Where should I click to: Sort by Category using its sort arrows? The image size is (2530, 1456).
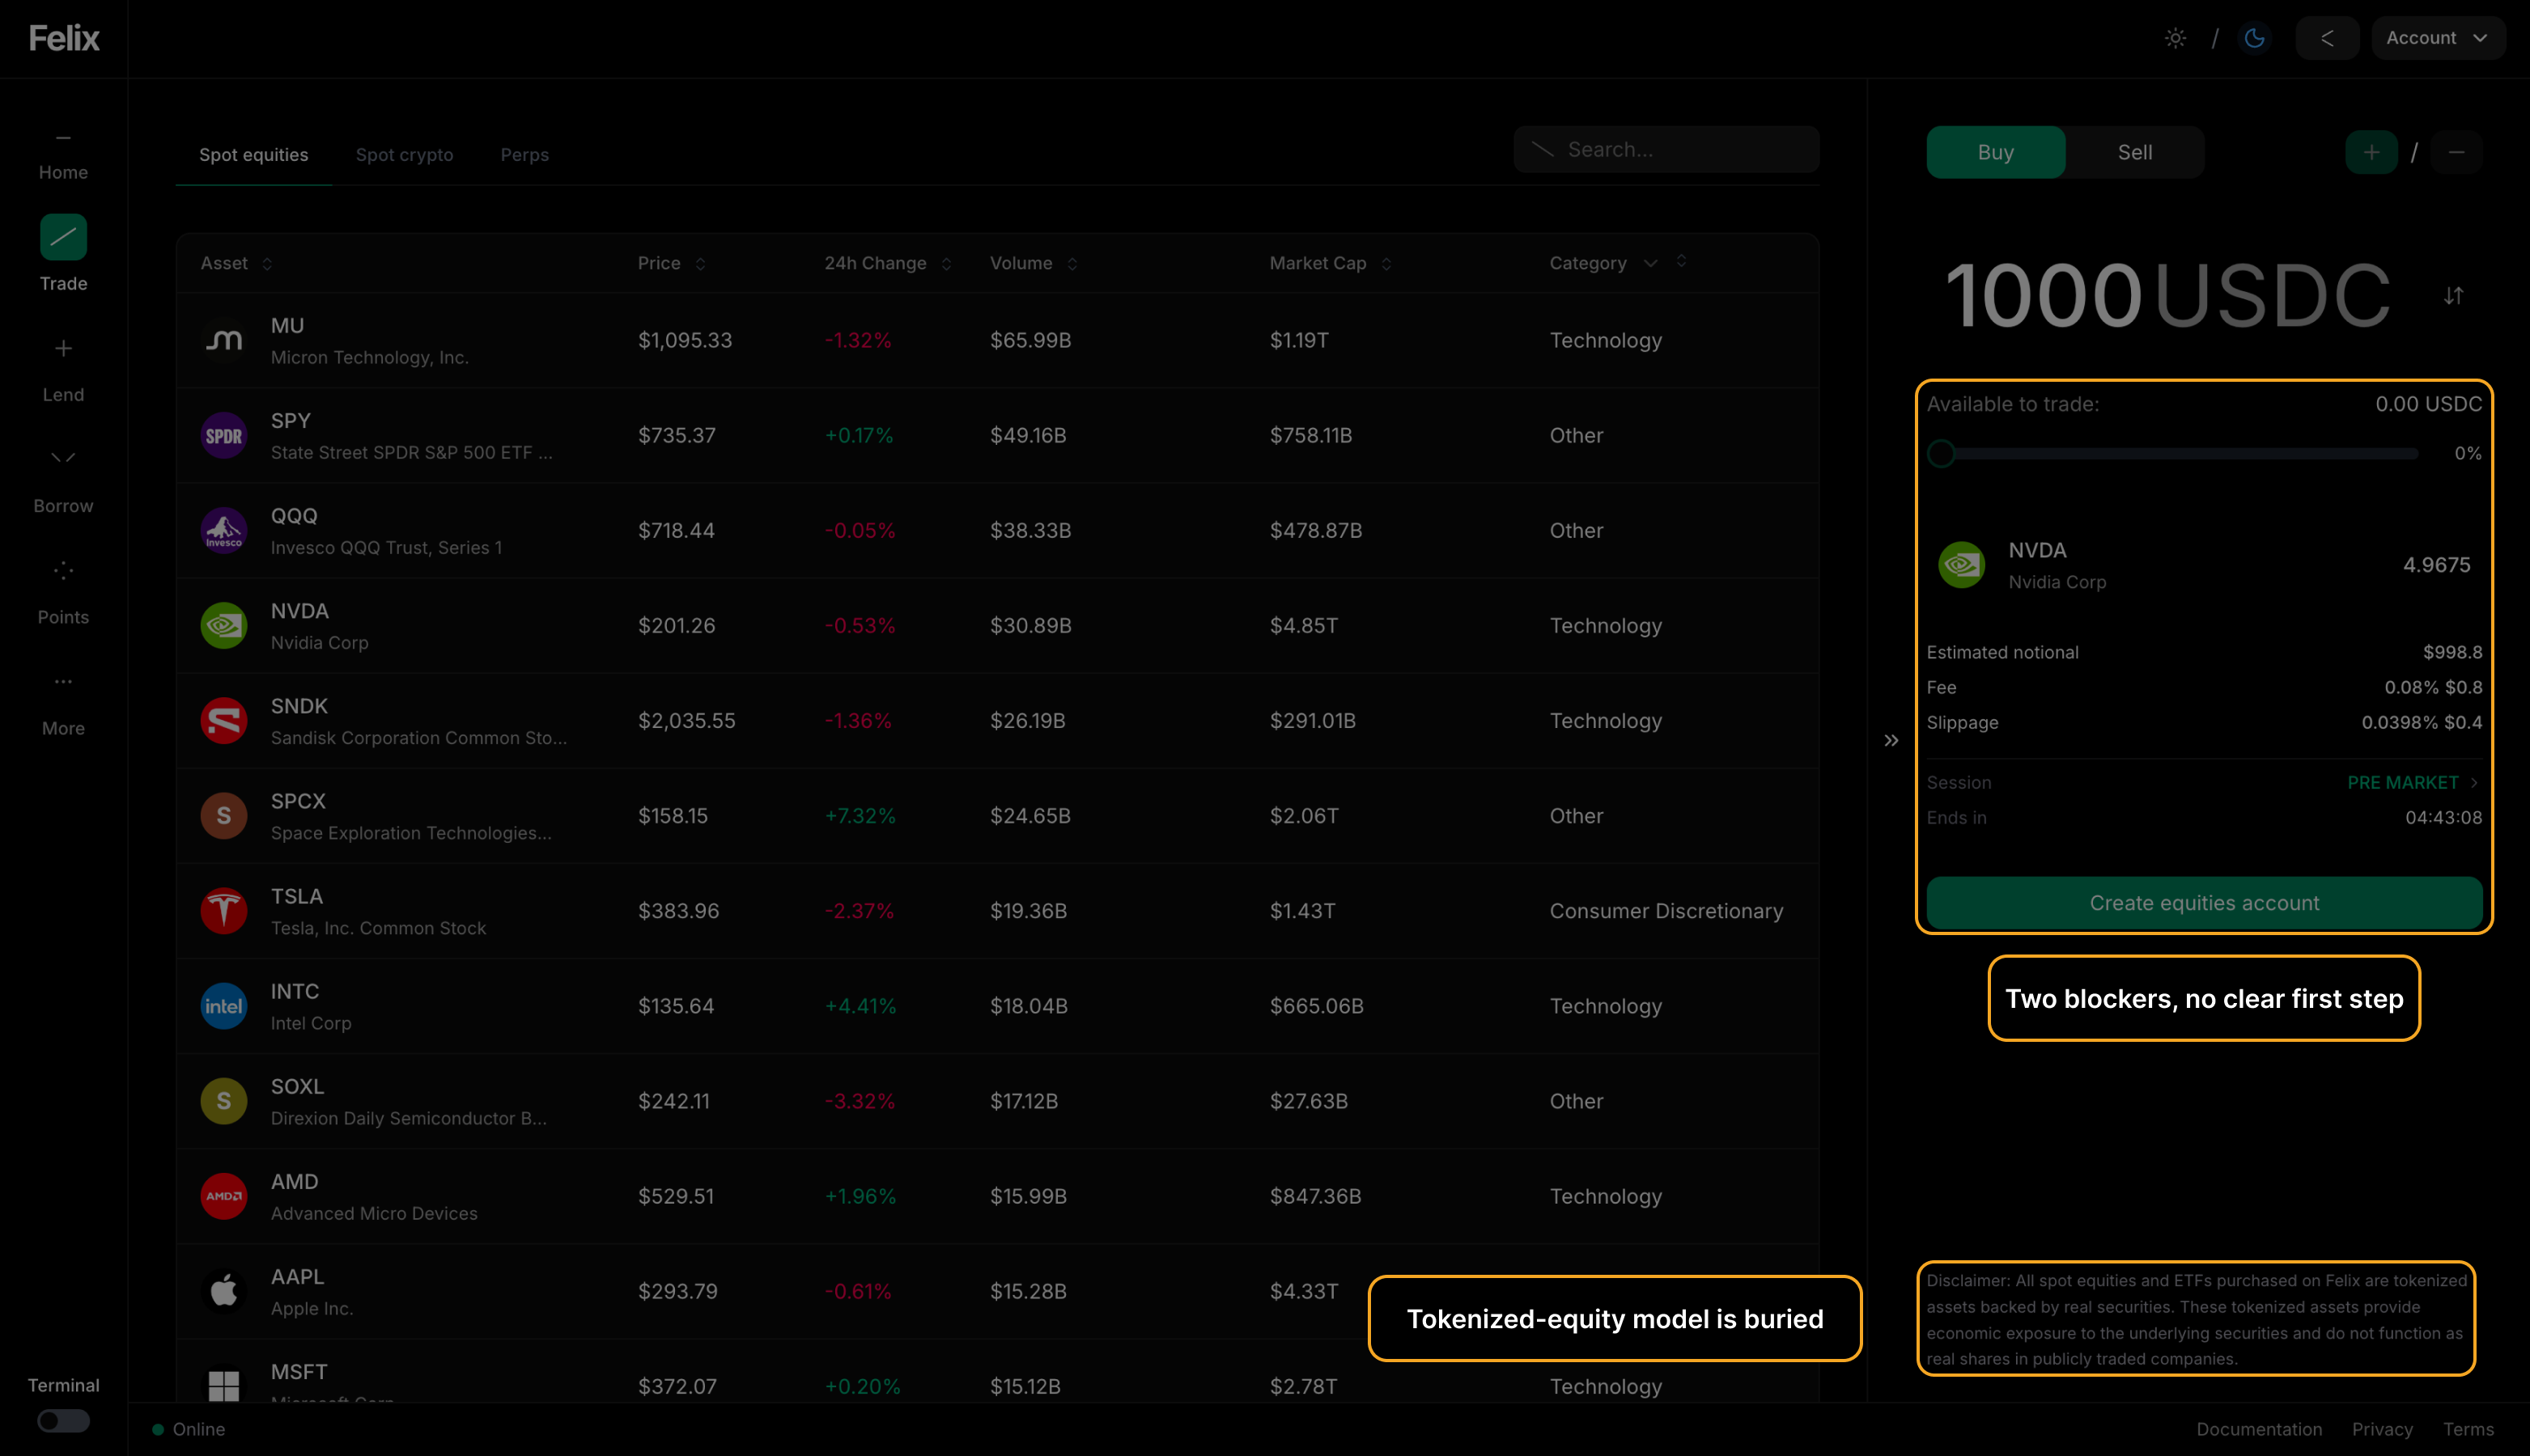(1681, 261)
